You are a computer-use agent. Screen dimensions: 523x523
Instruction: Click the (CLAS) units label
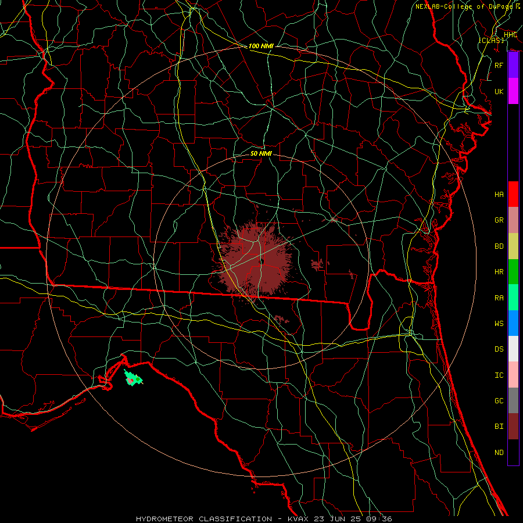coord(491,40)
